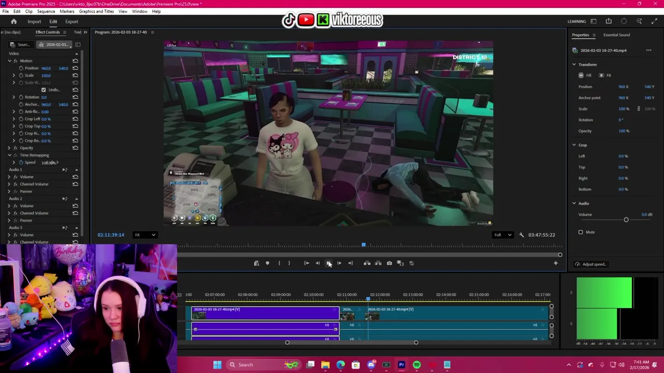Click the Adjust speed button
This screenshot has height=373, width=664.
[591, 264]
